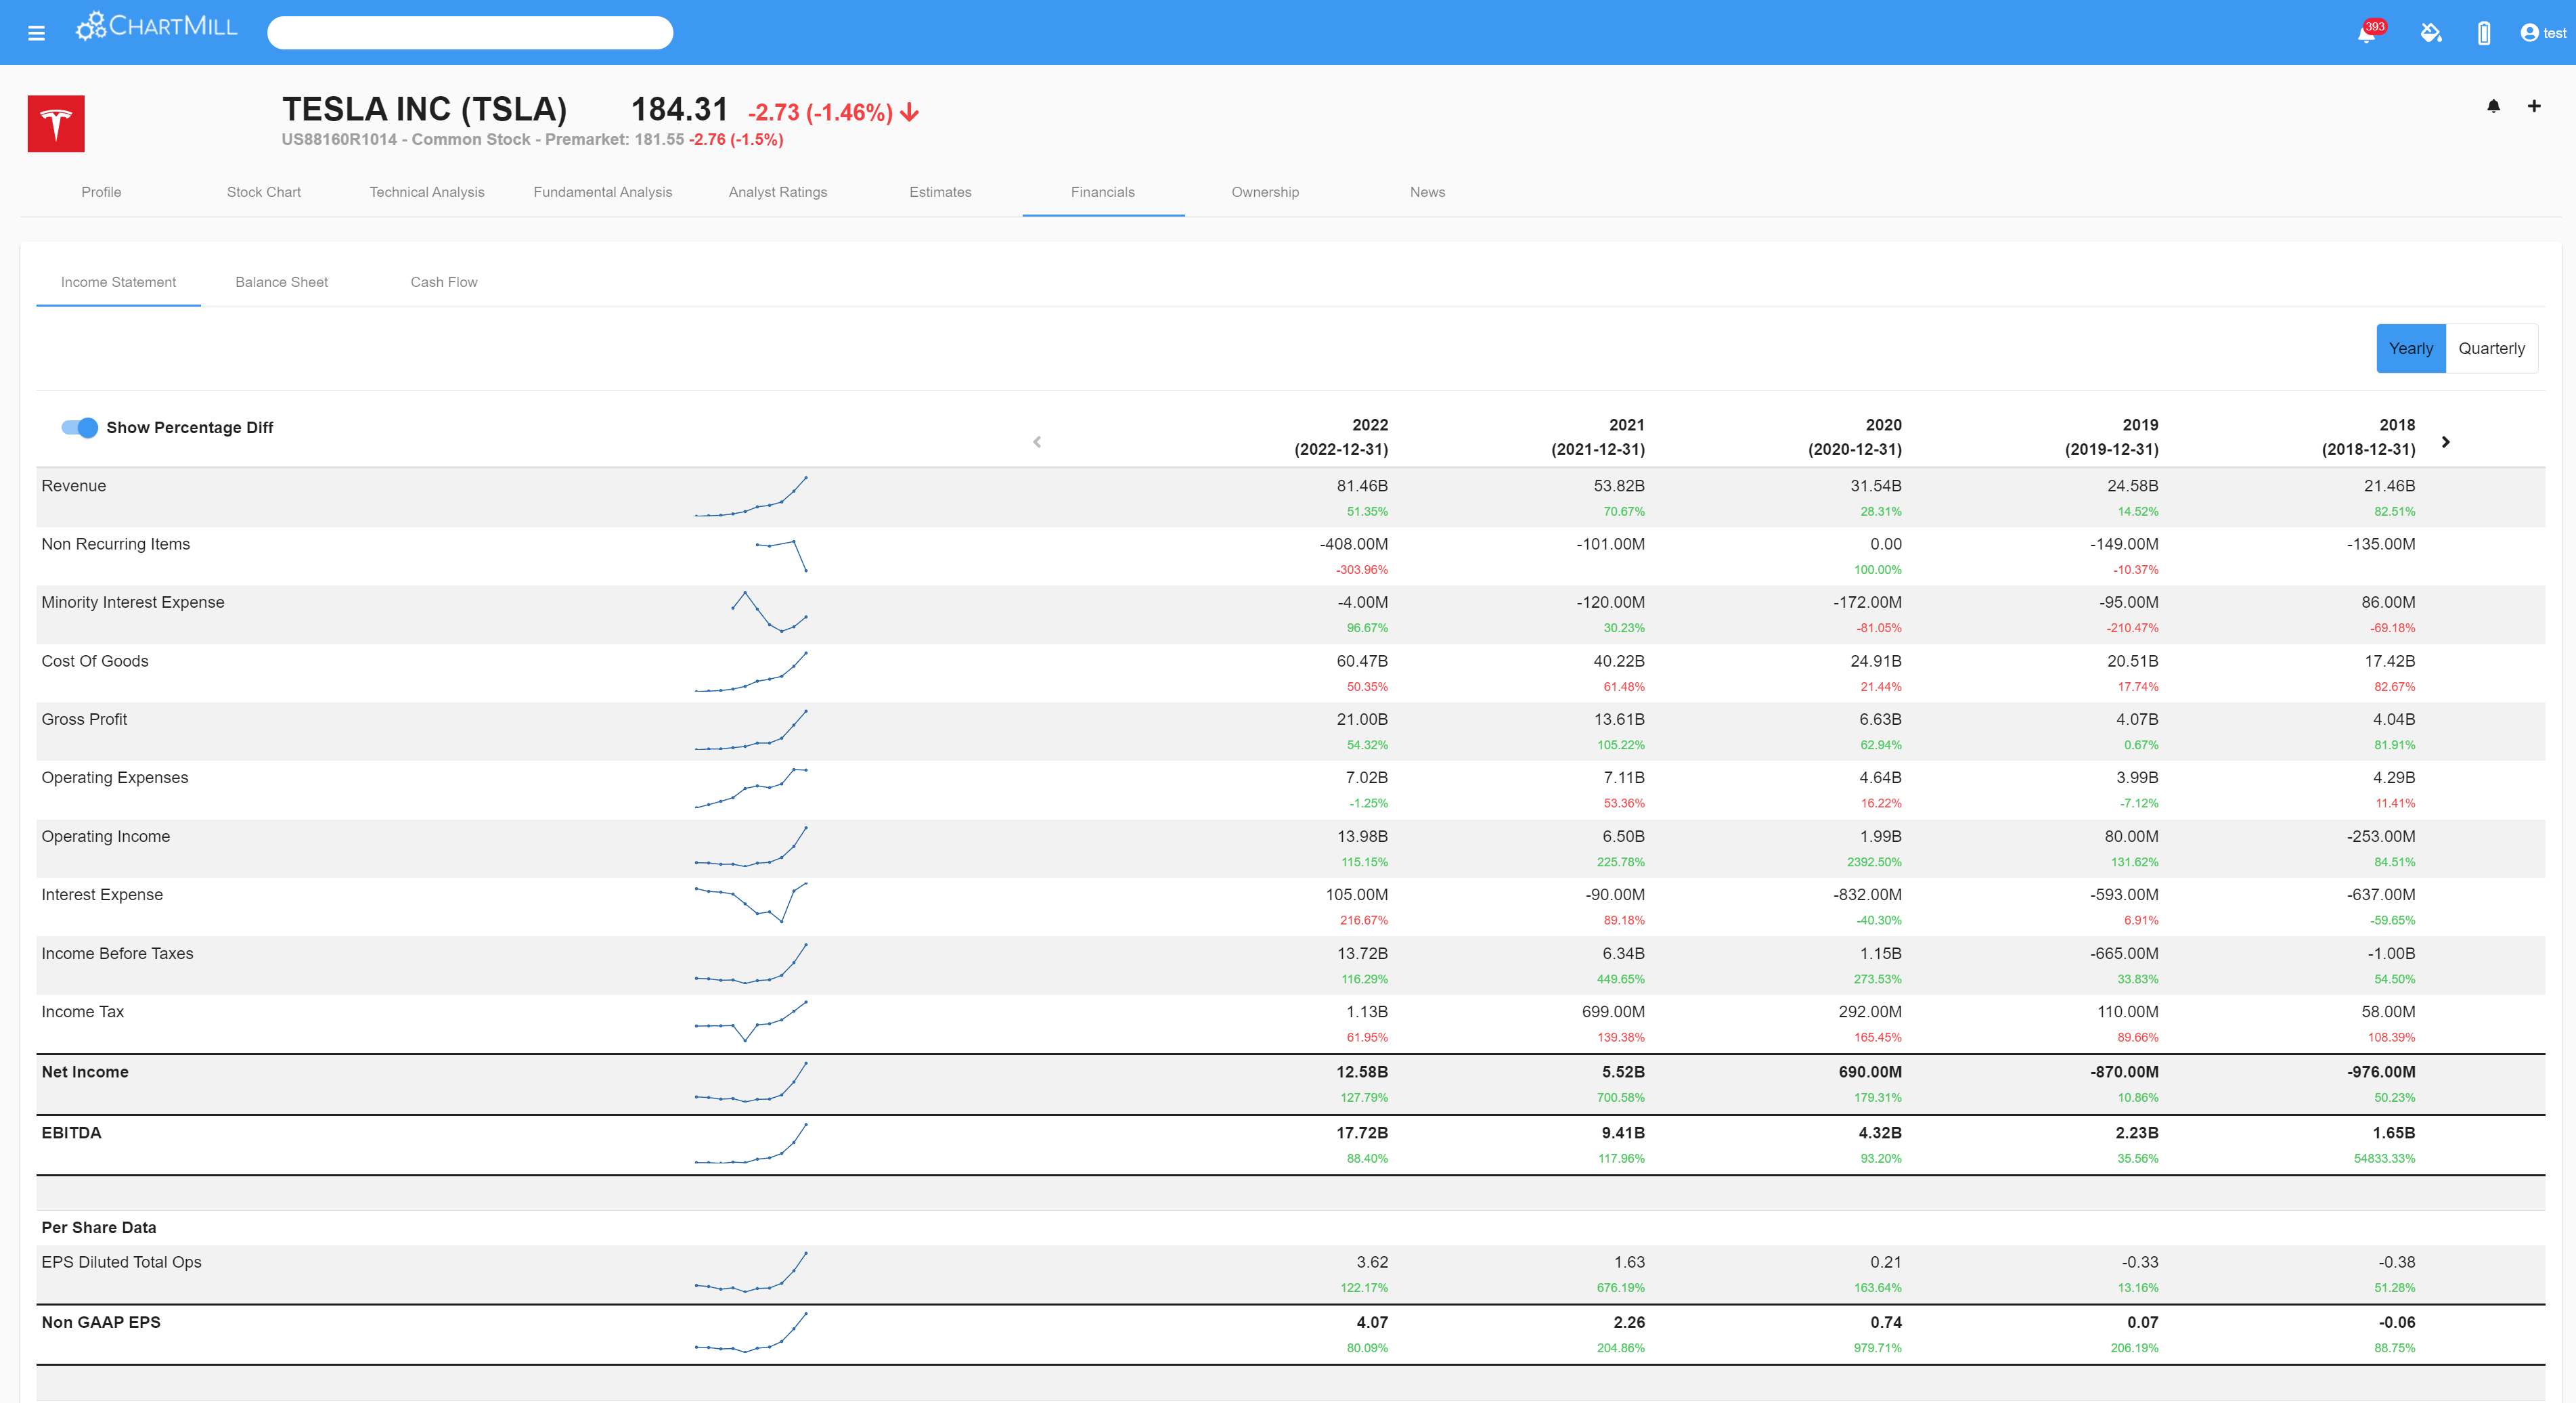Go to Fundamental Analysis tab
The height and width of the screenshot is (1403, 2576).
[x=603, y=192]
